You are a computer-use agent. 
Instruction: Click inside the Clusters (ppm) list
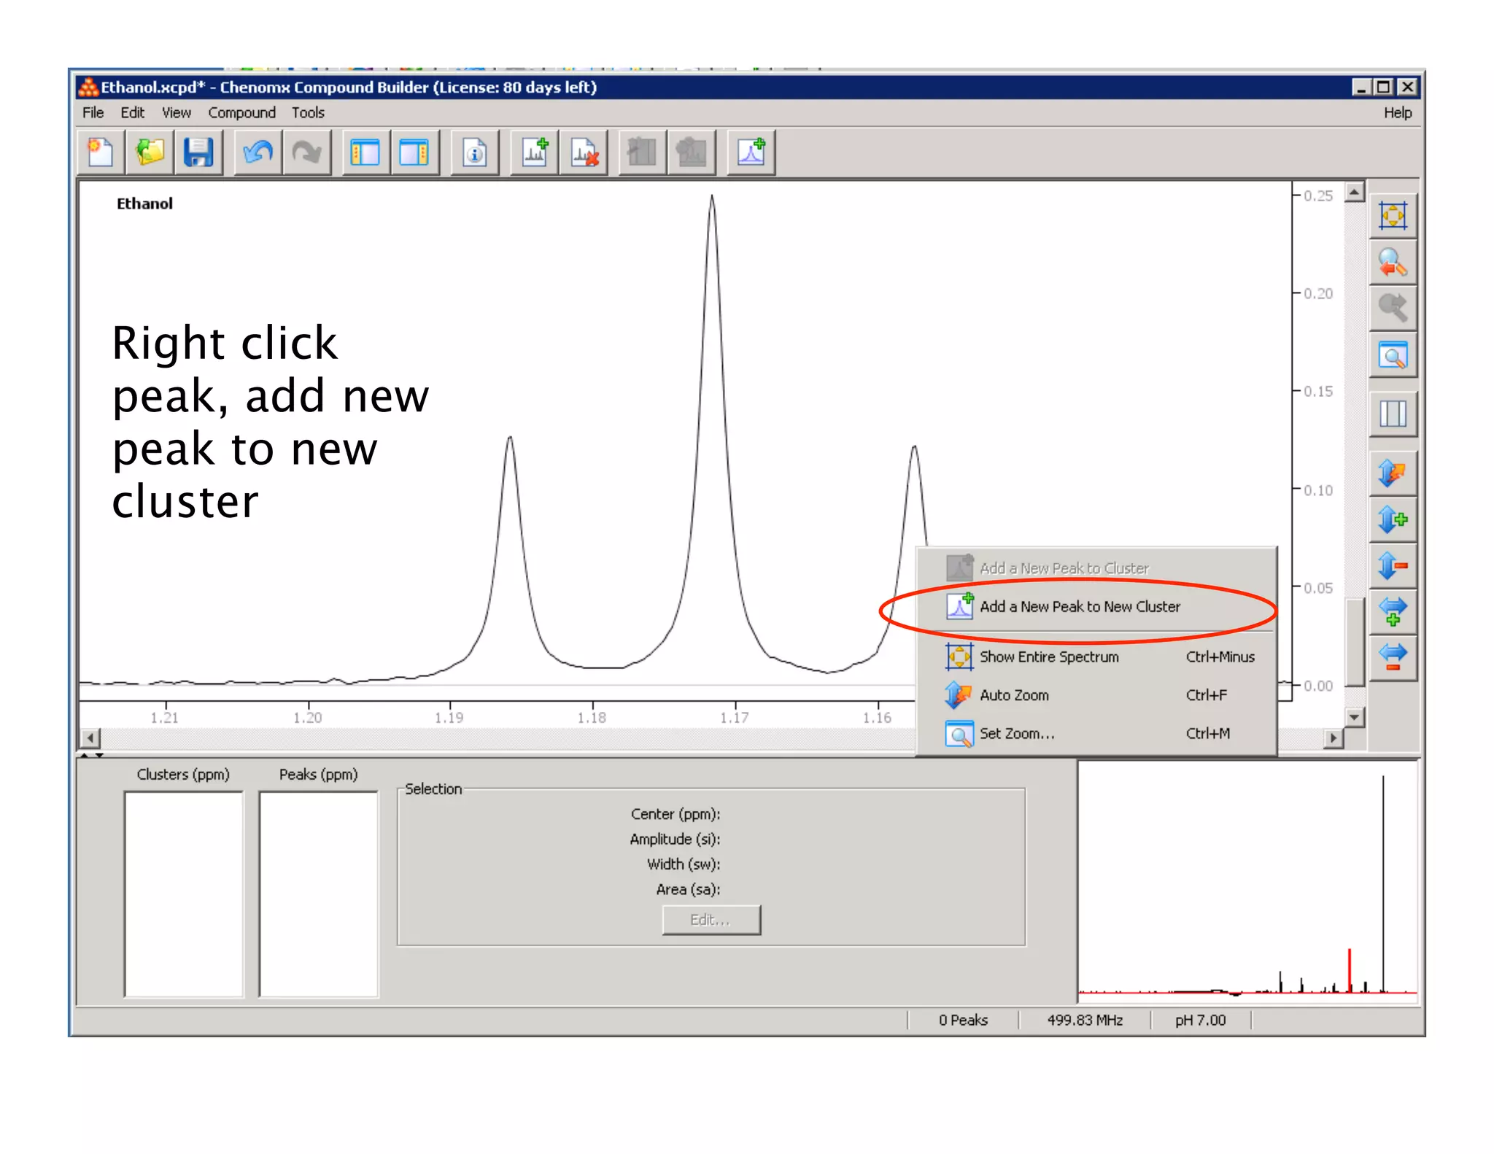coord(184,894)
